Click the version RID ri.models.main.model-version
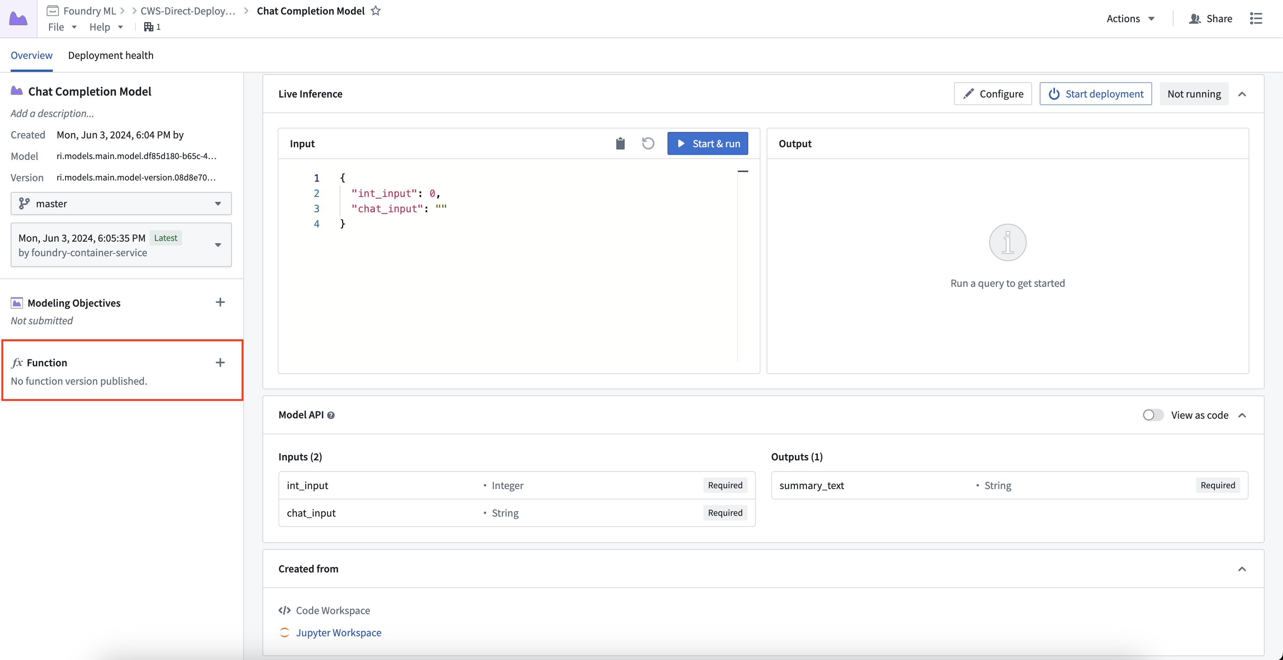 (x=136, y=177)
